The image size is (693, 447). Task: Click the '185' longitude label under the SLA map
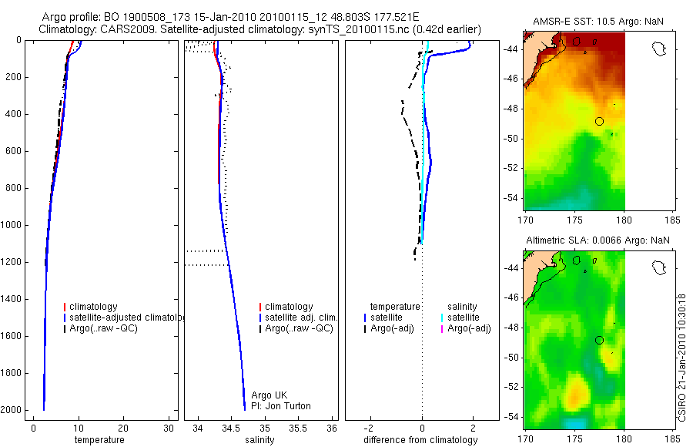pos(673,439)
